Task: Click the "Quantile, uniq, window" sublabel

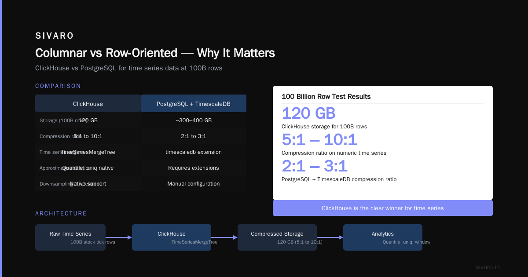Action: click(x=407, y=242)
